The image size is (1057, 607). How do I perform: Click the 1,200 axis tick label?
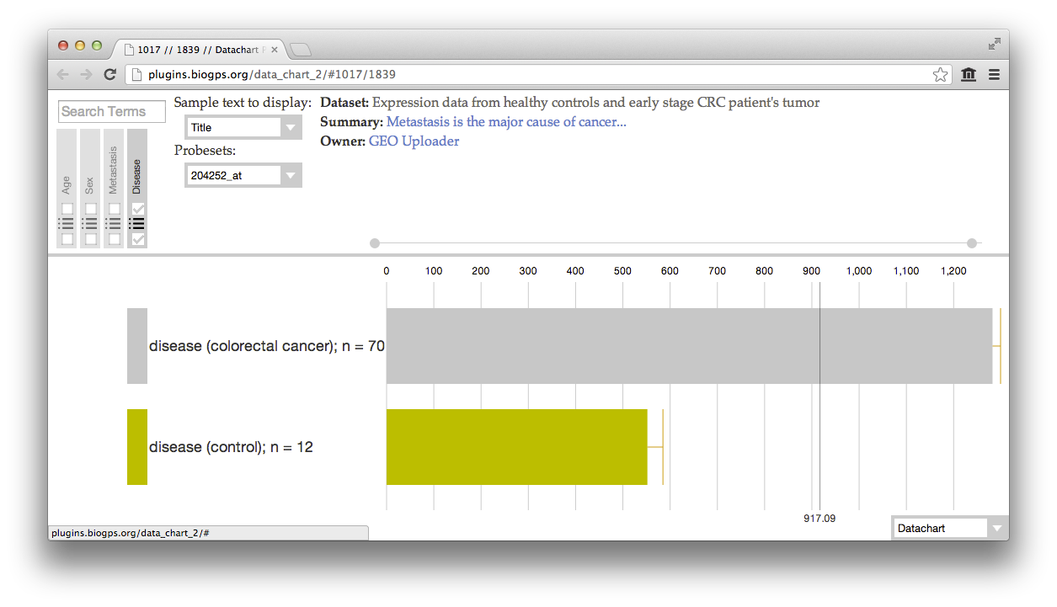tap(953, 271)
